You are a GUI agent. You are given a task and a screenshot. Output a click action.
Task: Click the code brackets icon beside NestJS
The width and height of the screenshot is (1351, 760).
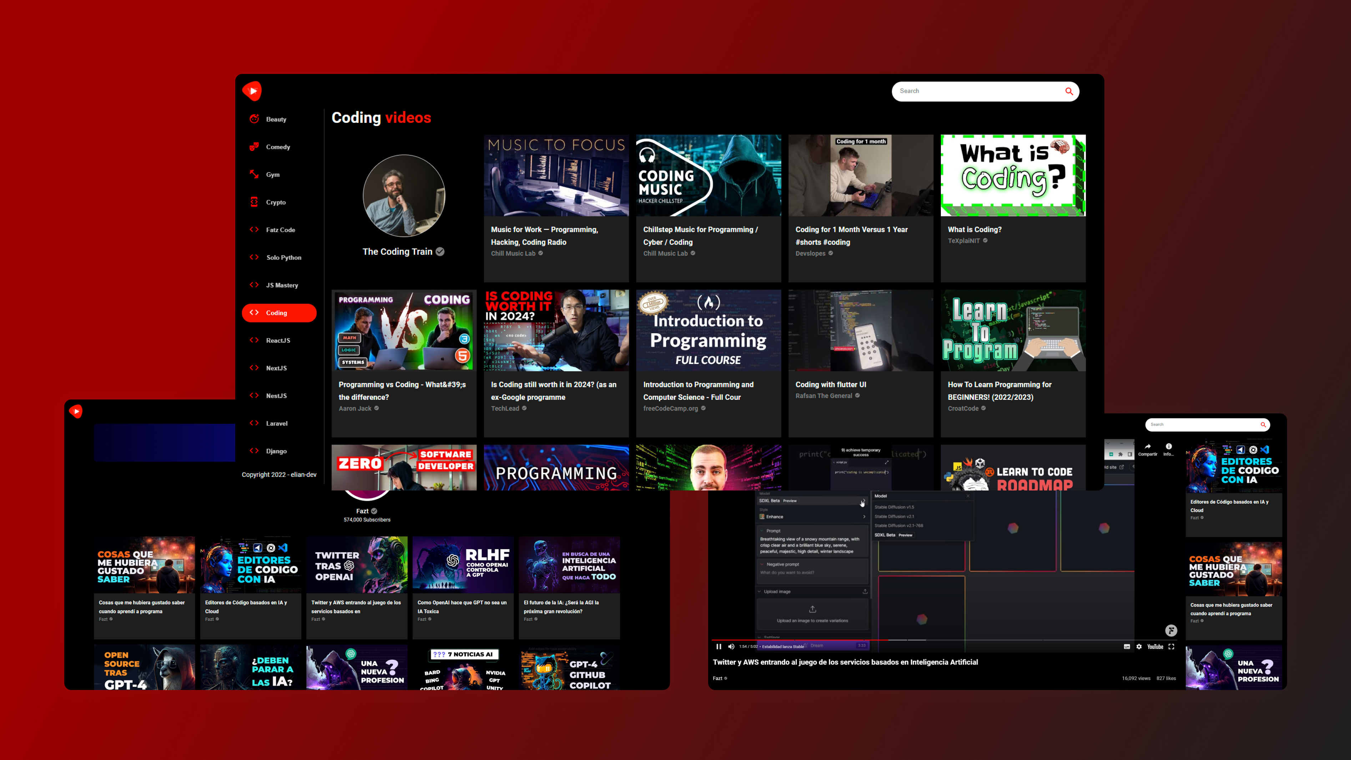254,396
